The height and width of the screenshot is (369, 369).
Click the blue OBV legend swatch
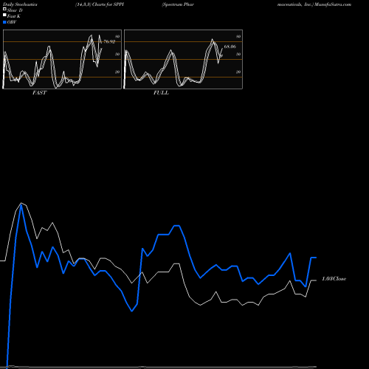coord(4,22)
